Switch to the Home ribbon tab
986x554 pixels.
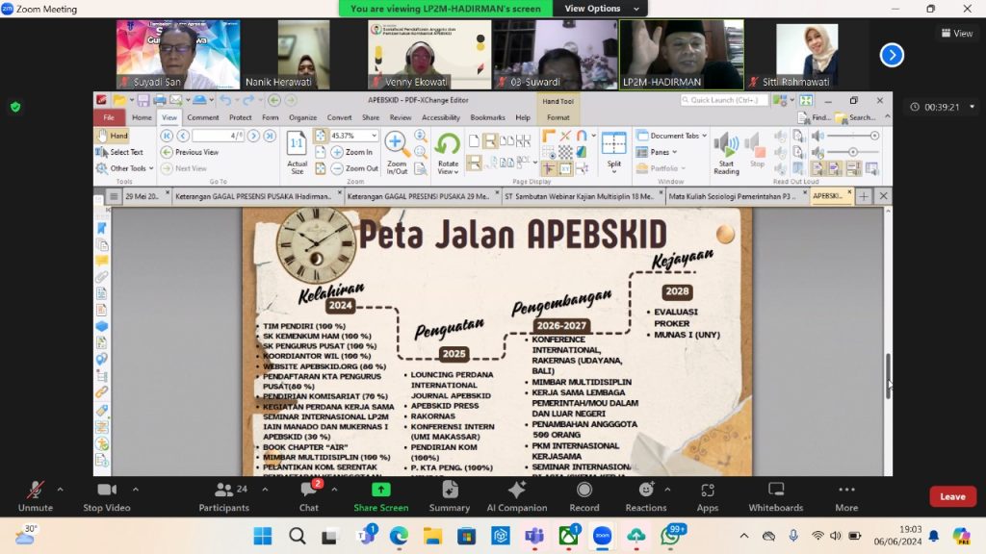[x=142, y=117]
